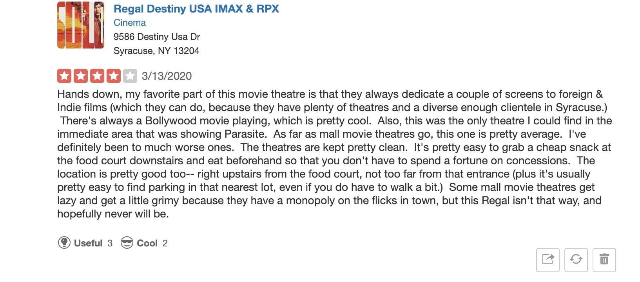Click the 9586 Destiny Usa Dr address
This screenshot has height=282, width=640.
(x=157, y=37)
